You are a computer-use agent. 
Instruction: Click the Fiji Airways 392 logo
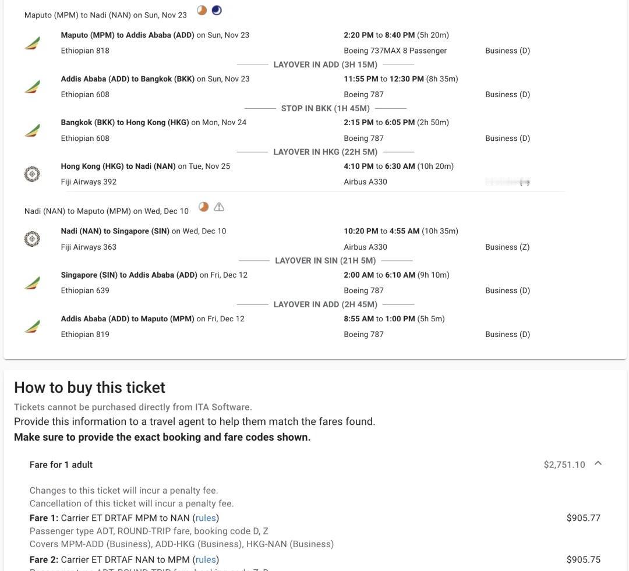[x=32, y=174]
